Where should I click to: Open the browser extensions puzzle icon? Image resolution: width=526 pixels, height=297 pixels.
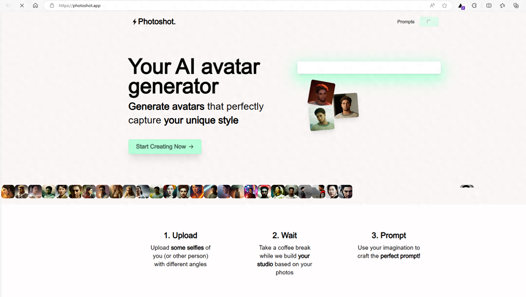(x=474, y=5)
